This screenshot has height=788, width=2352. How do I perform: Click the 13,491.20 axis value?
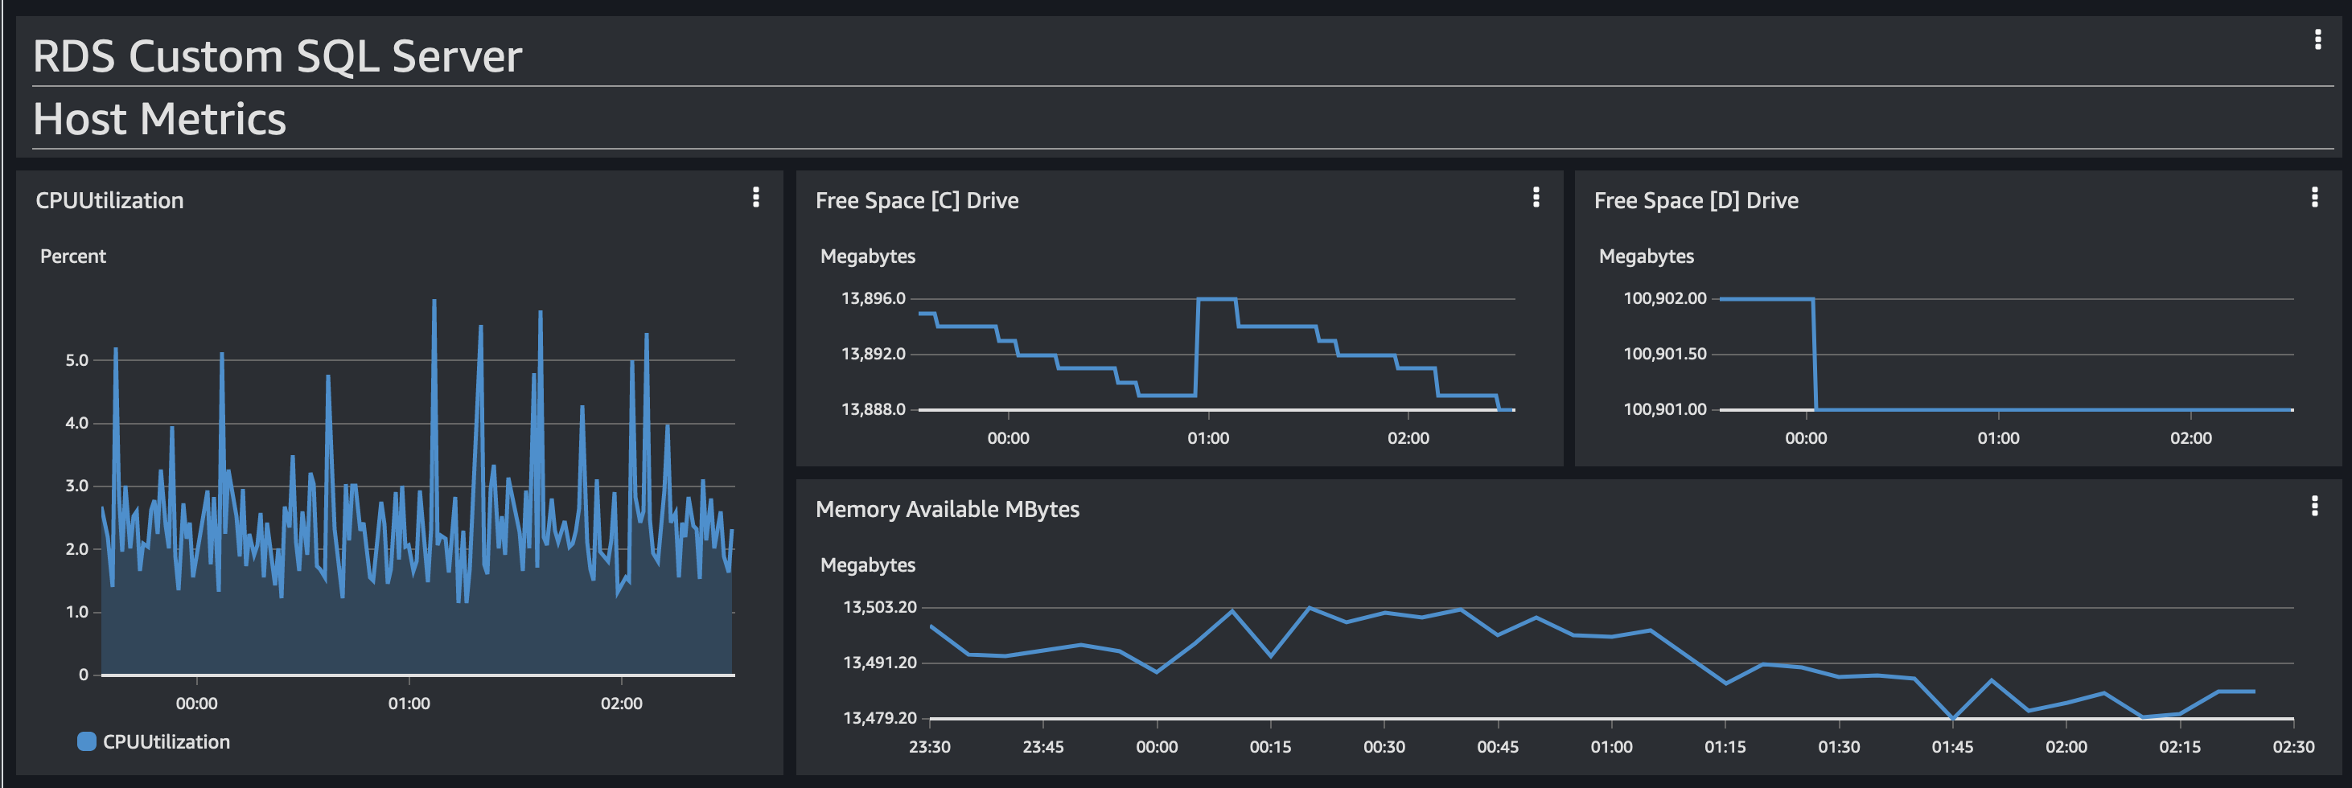coord(879,663)
